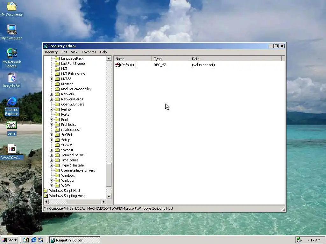
Task: Click the Registry Editor taskbar button
Action: coord(75,240)
